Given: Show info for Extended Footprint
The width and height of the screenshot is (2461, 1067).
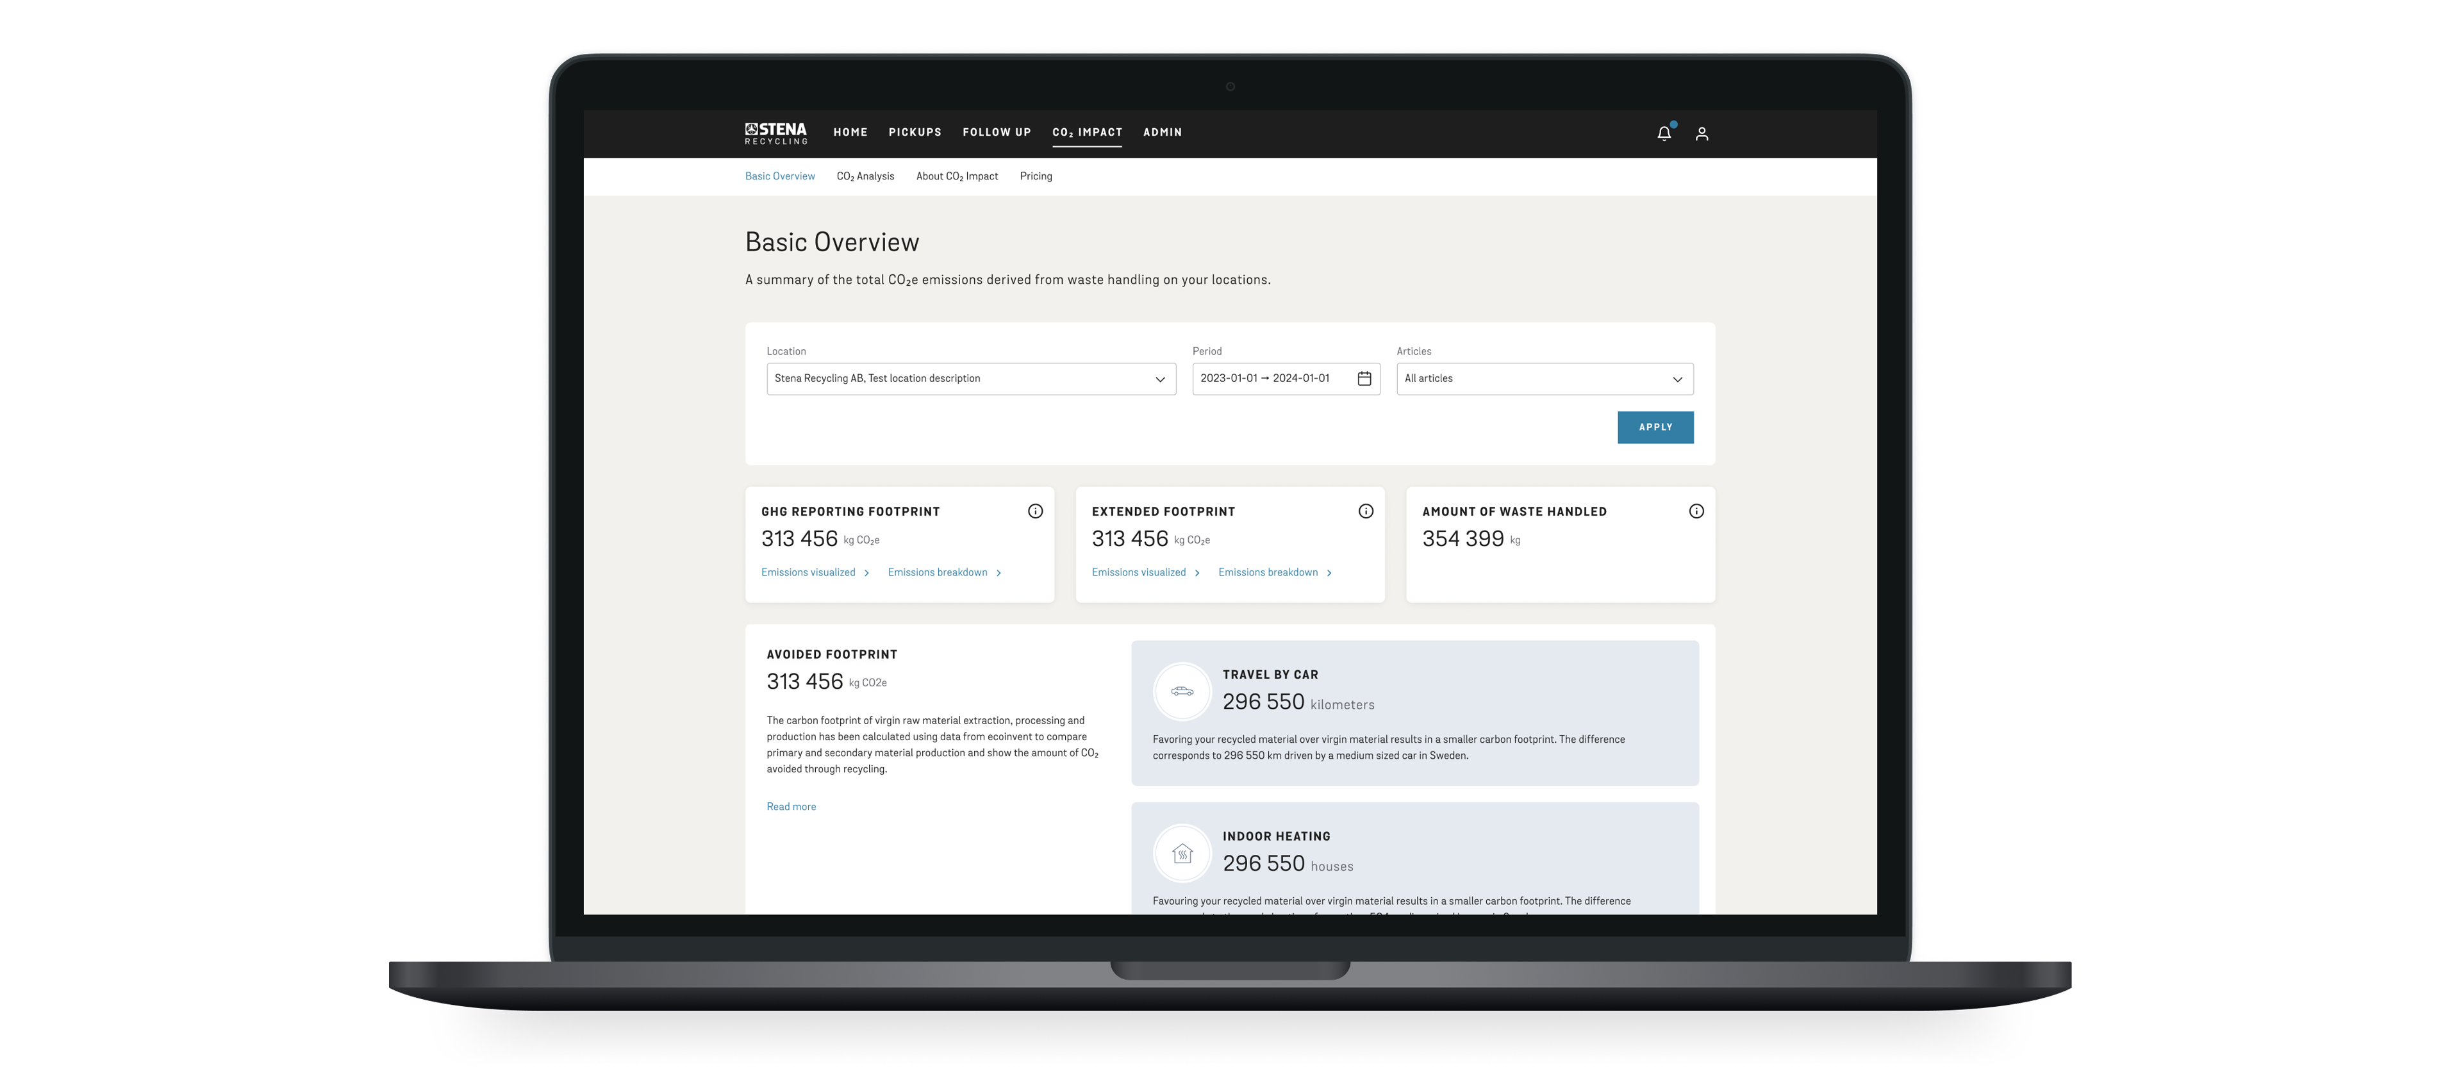Looking at the screenshot, I should 1365,511.
